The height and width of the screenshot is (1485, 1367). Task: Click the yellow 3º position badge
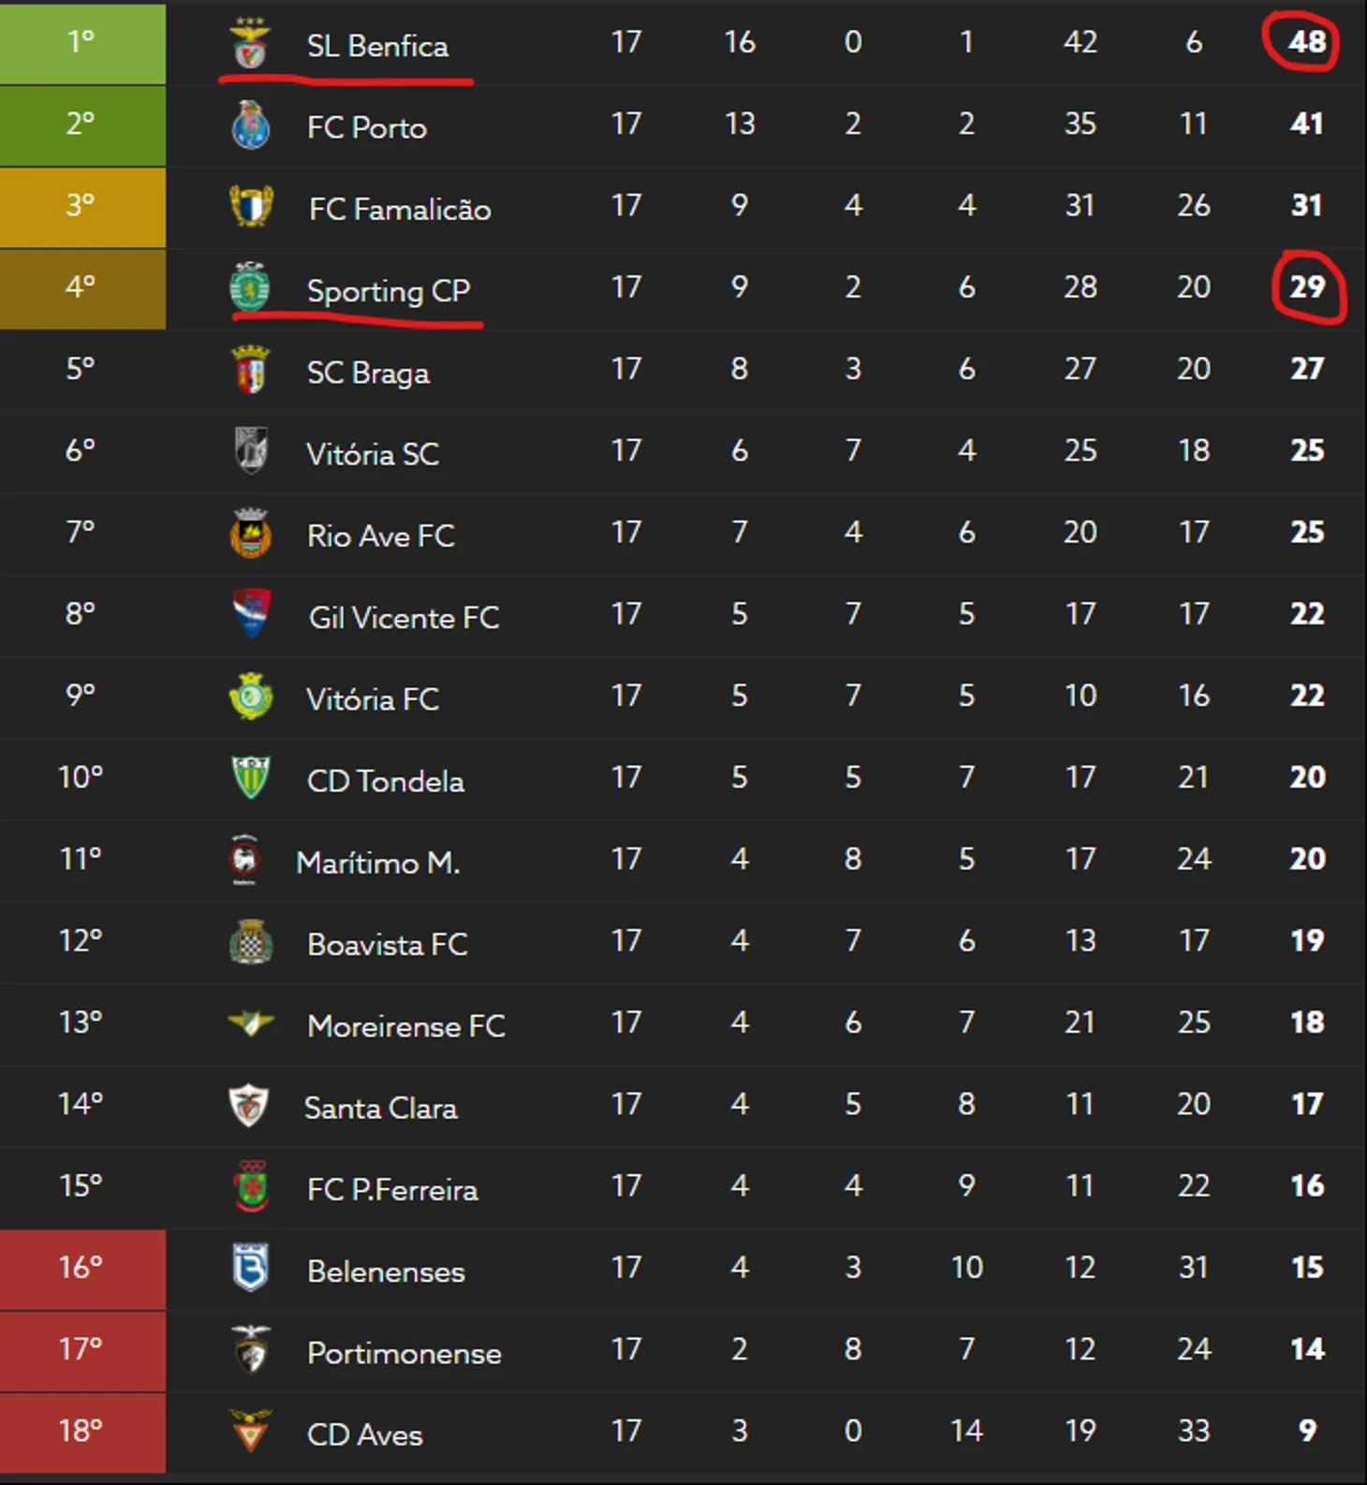click(x=82, y=207)
